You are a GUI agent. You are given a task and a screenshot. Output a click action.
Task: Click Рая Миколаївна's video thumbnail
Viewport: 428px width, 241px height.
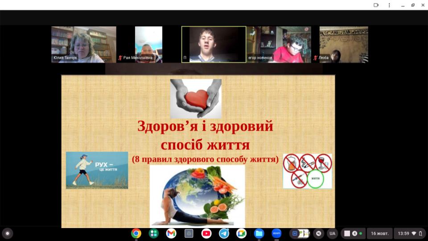pos(148,44)
